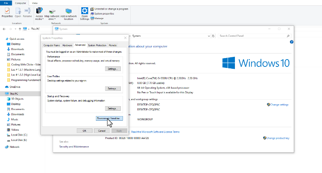
Task: Open Videos under This PC
Action: (15, 130)
